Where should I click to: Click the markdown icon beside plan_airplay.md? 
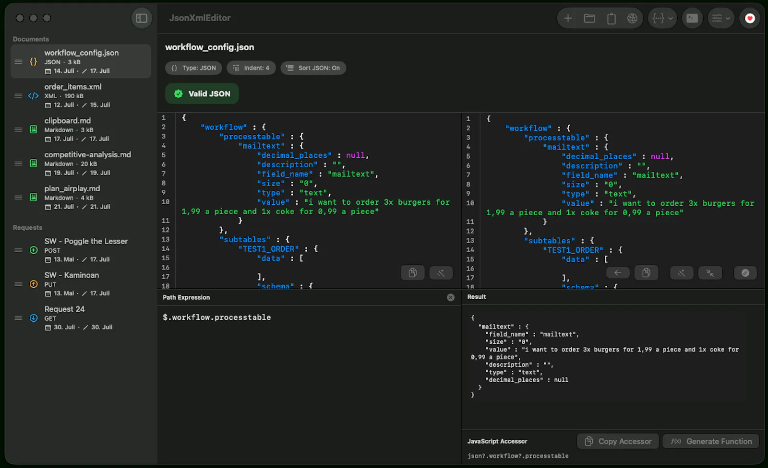tap(34, 198)
